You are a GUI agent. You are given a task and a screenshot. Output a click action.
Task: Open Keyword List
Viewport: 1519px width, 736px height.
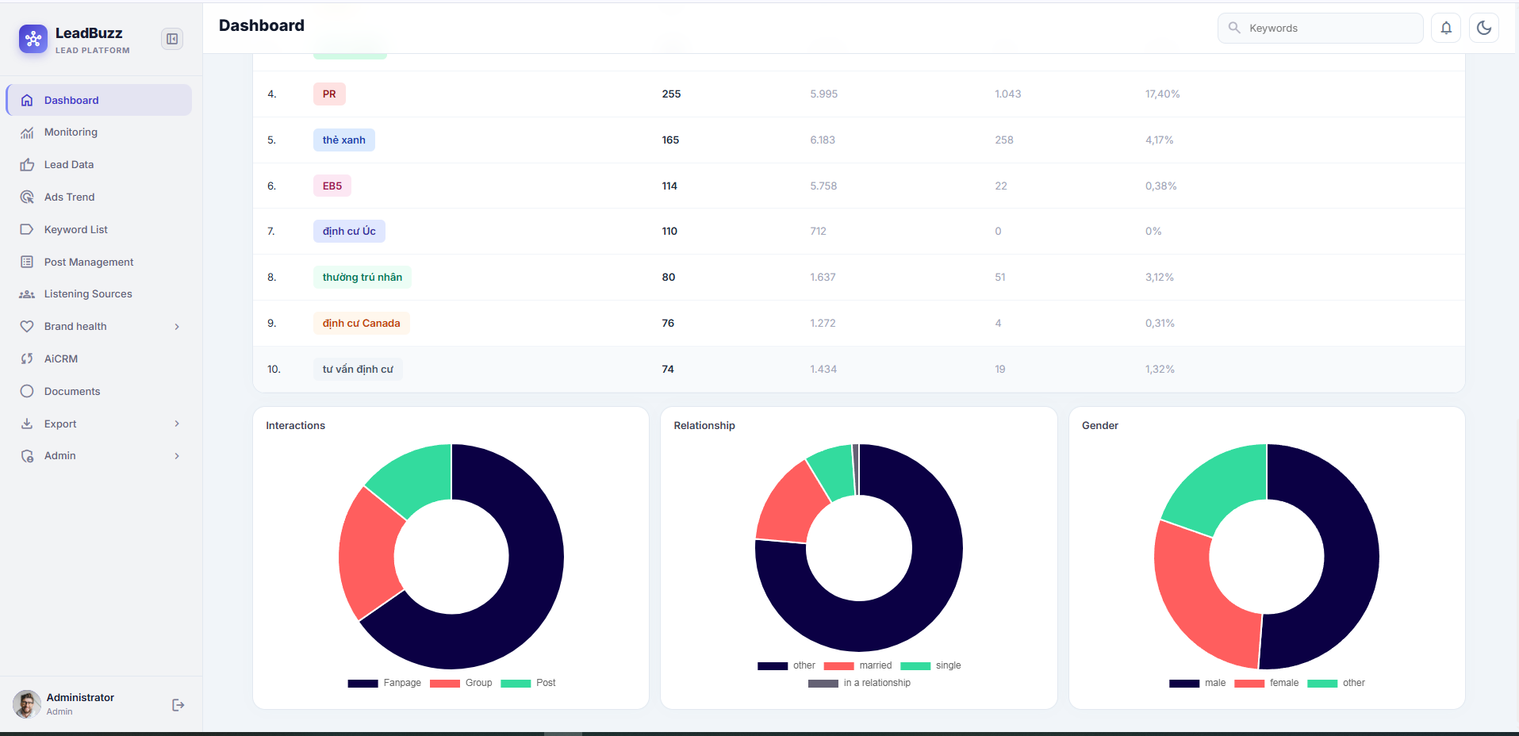coord(99,229)
